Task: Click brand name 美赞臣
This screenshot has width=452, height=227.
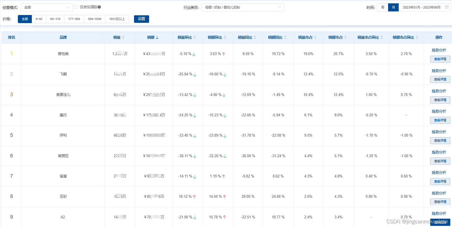Action: pyautogui.click(x=63, y=156)
